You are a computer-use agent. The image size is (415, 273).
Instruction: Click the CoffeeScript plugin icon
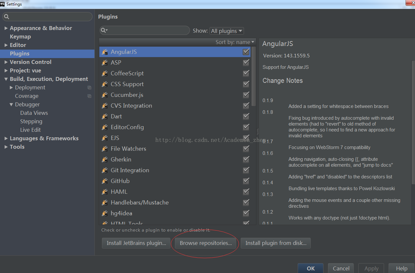pyautogui.click(x=105, y=73)
